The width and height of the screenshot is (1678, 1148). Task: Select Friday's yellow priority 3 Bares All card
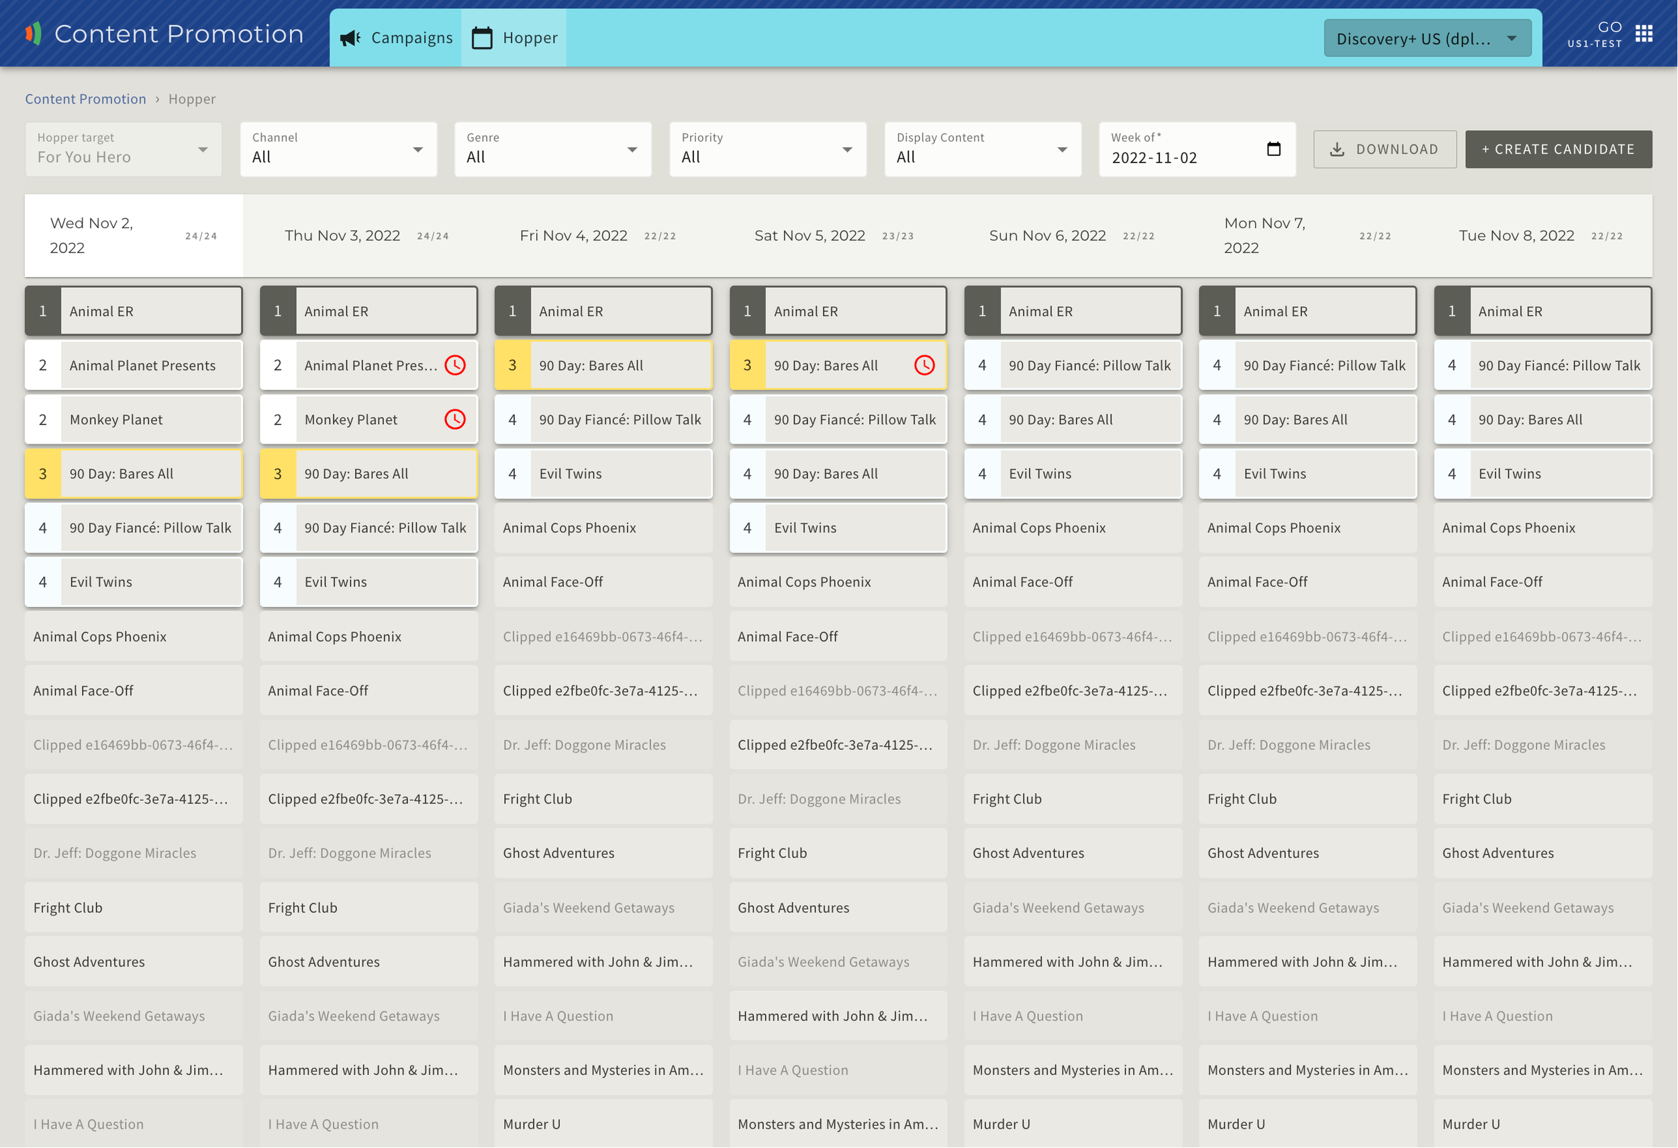(x=603, y=365)
